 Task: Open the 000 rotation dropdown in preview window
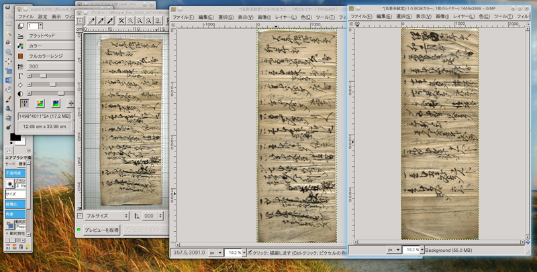tap(152, 216)
